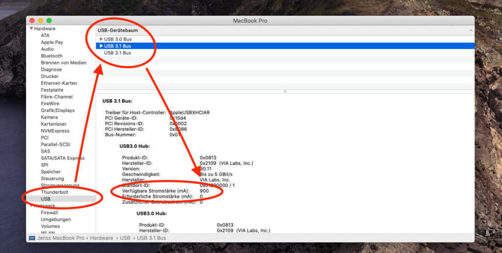This screenshot has height=253, width=502.
Task: Open Bluetooth in the hardware list
Action: click(x=51, y=56)
